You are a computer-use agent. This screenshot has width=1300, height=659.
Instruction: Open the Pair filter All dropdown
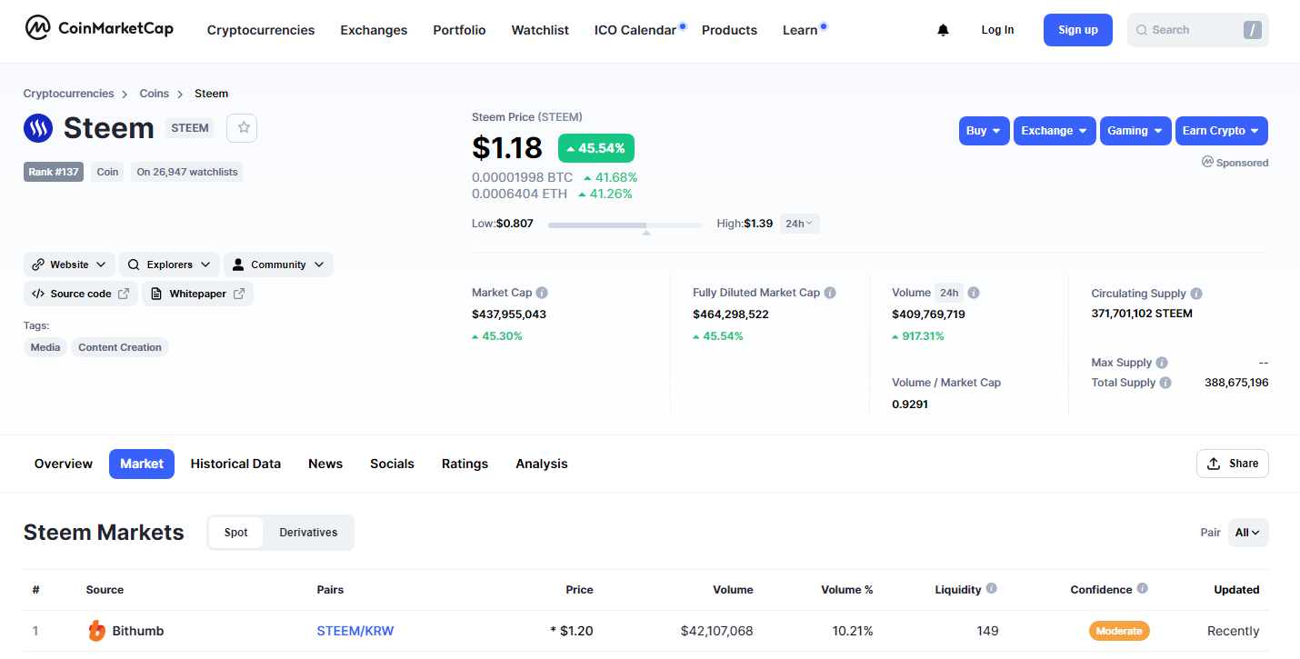coord(1248,533)
